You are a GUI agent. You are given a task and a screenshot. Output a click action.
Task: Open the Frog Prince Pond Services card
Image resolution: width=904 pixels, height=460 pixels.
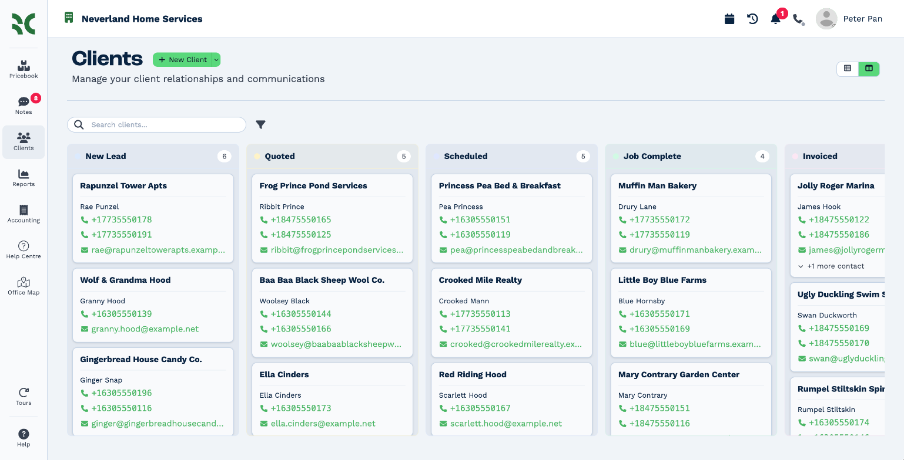click(x=332, y=218)
